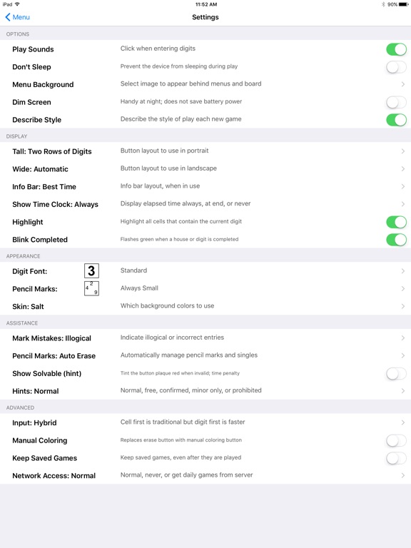Select Mark Mistakes: Illogical row
The height and width of the screenshot is (548, 411).
coord(205,338)
